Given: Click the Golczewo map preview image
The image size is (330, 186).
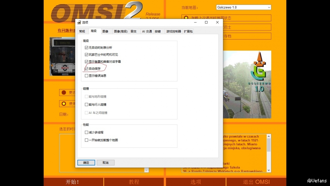Looking at the screenshot, I should click(247, 84).
